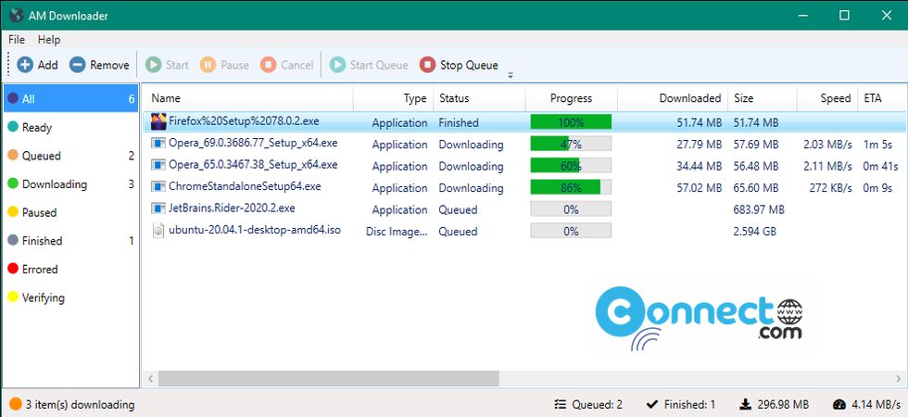This screenshot has height=417, width=908.
Task: Maximize the AM Downloader window
Action: pyautogui.click(x=844, y=15)
